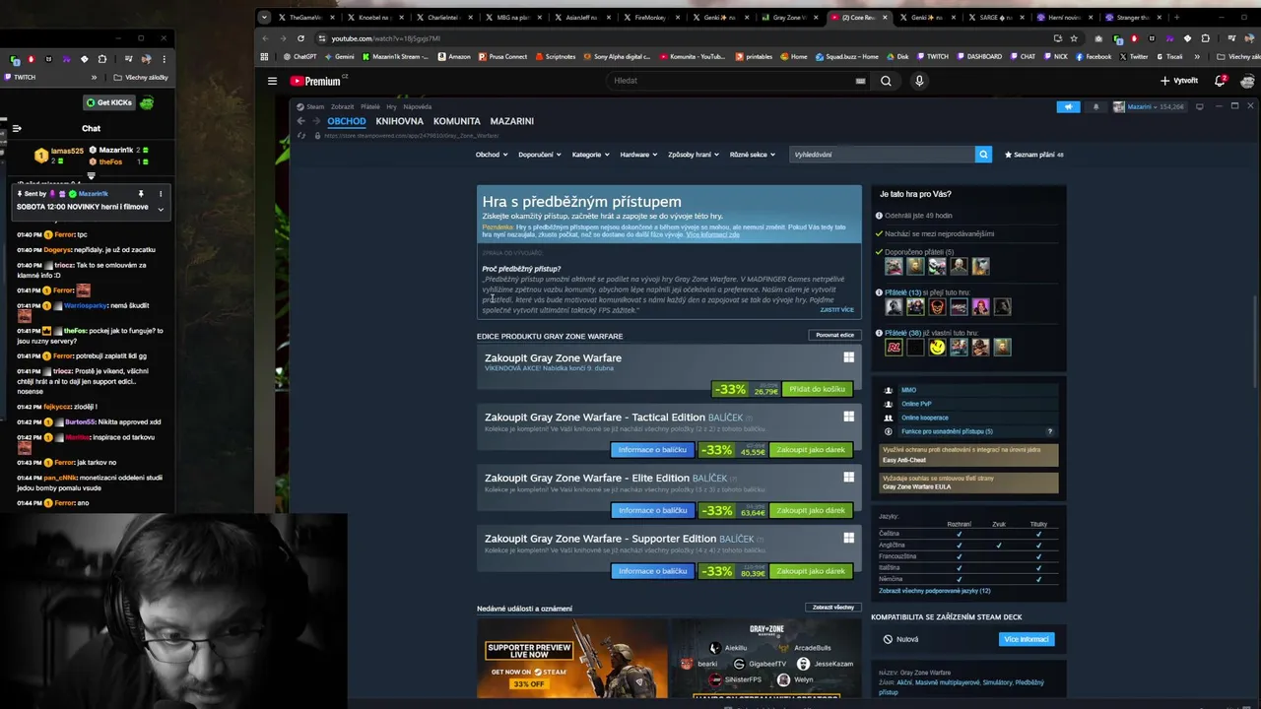Click Windows icon on Tactical Edition row
This screenshot has width=1261, height=709.
(848, 417)
